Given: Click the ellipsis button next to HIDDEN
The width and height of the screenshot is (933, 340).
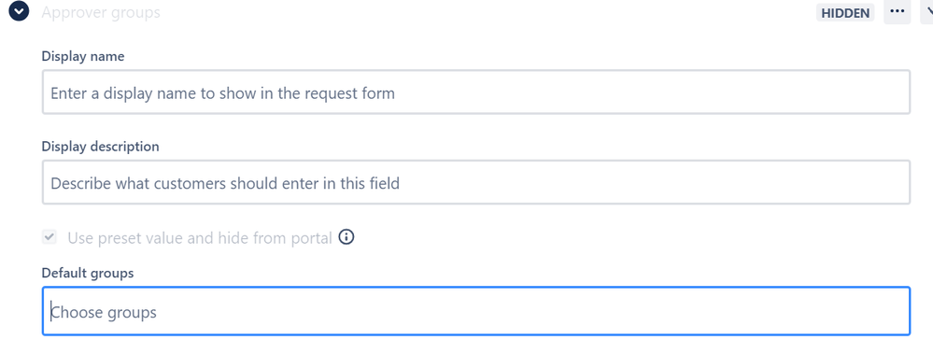Looking at the screenshot, I should pyautogui.click(x=897, y=12).
